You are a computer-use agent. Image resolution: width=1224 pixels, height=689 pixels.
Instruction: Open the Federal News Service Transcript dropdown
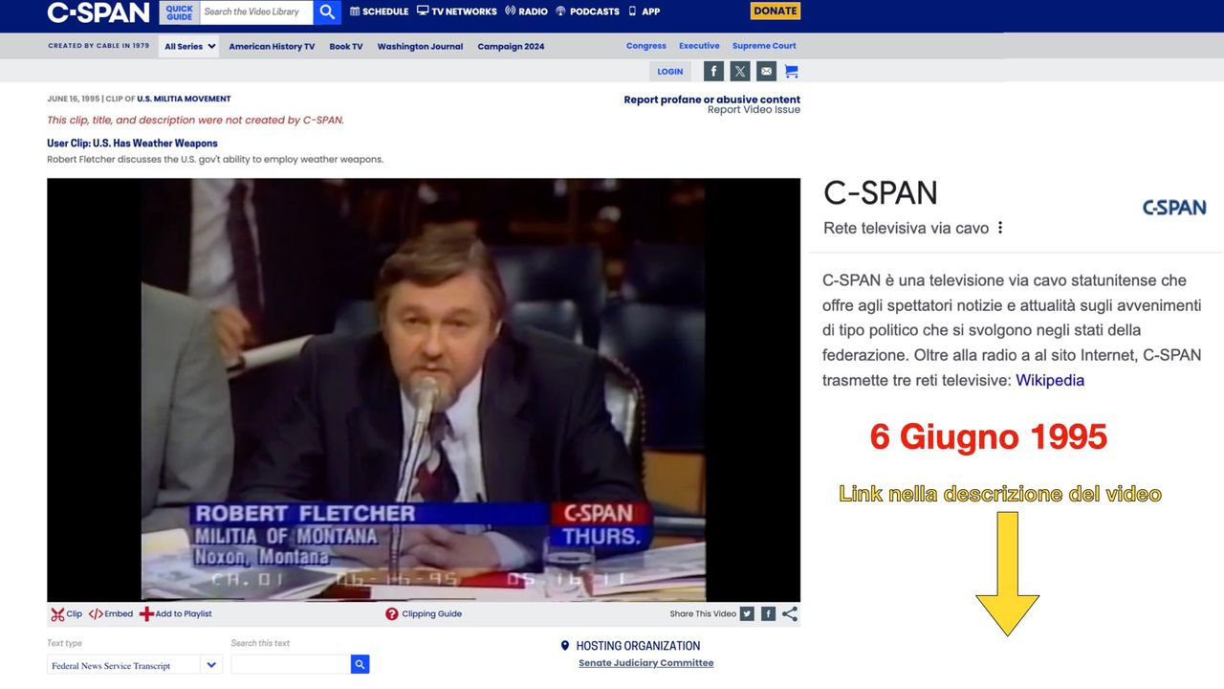click(134, 665)
